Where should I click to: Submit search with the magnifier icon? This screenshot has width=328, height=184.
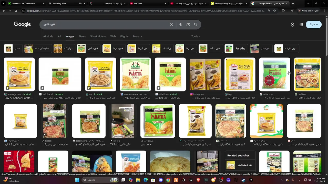tap(196, 25)
